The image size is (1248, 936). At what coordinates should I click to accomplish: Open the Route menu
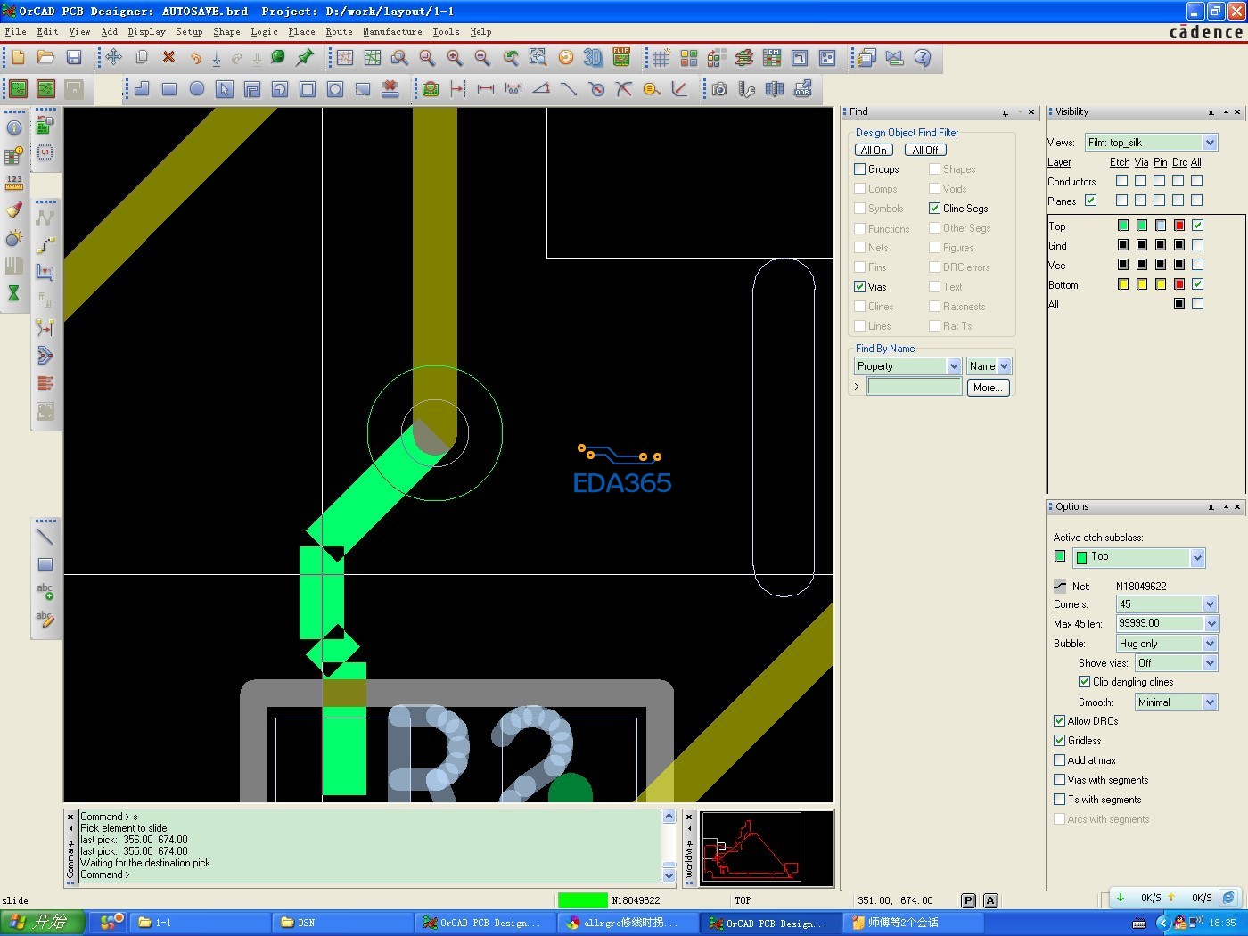coord(339,31)
